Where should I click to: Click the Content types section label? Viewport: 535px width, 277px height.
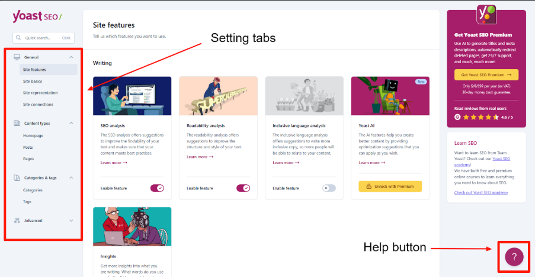[37, 123]
